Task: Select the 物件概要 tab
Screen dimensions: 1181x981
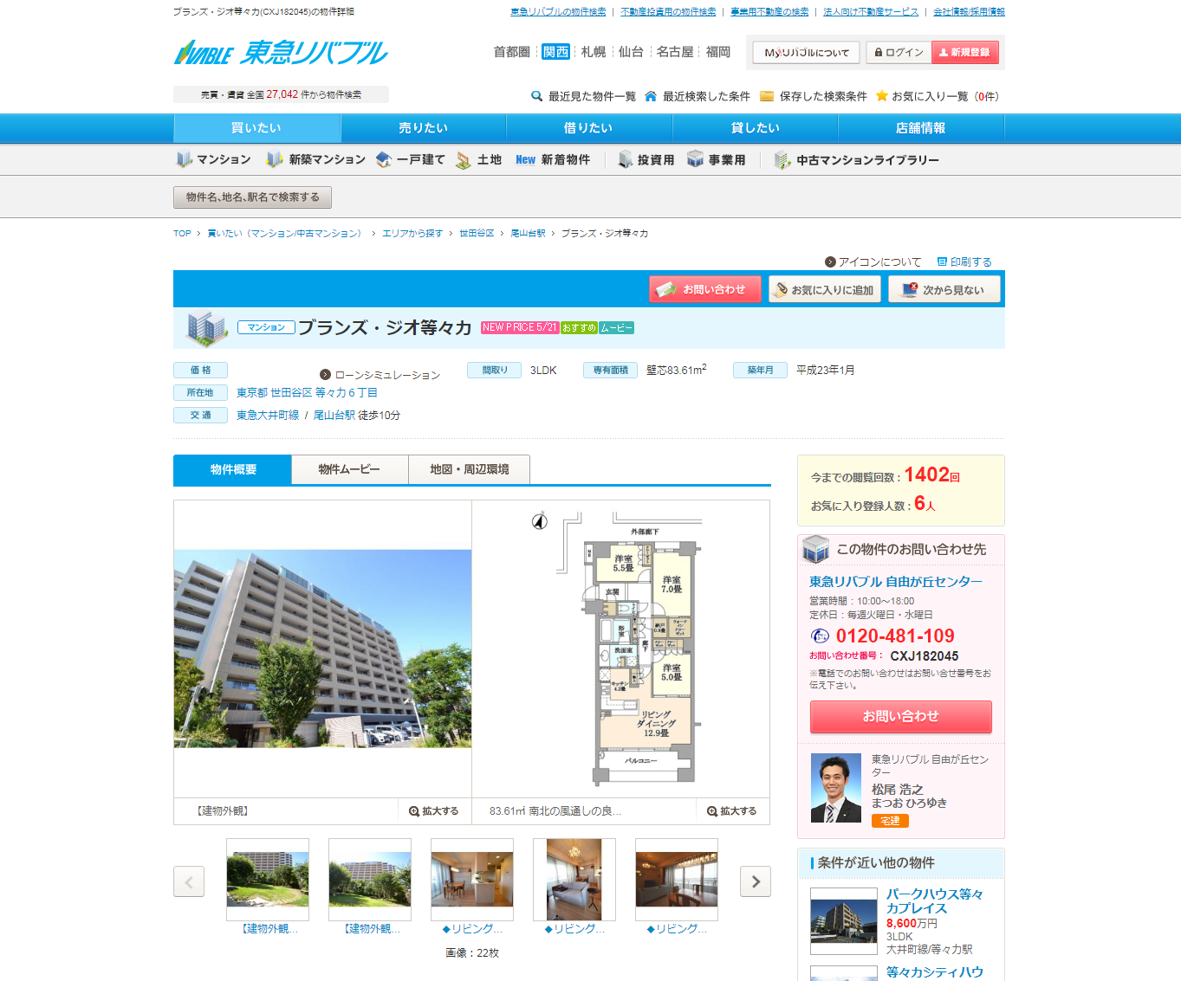Action: (232, 469)
